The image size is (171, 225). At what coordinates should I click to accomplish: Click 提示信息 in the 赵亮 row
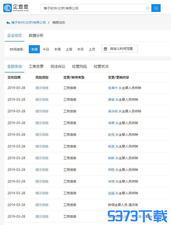[42, 135]
